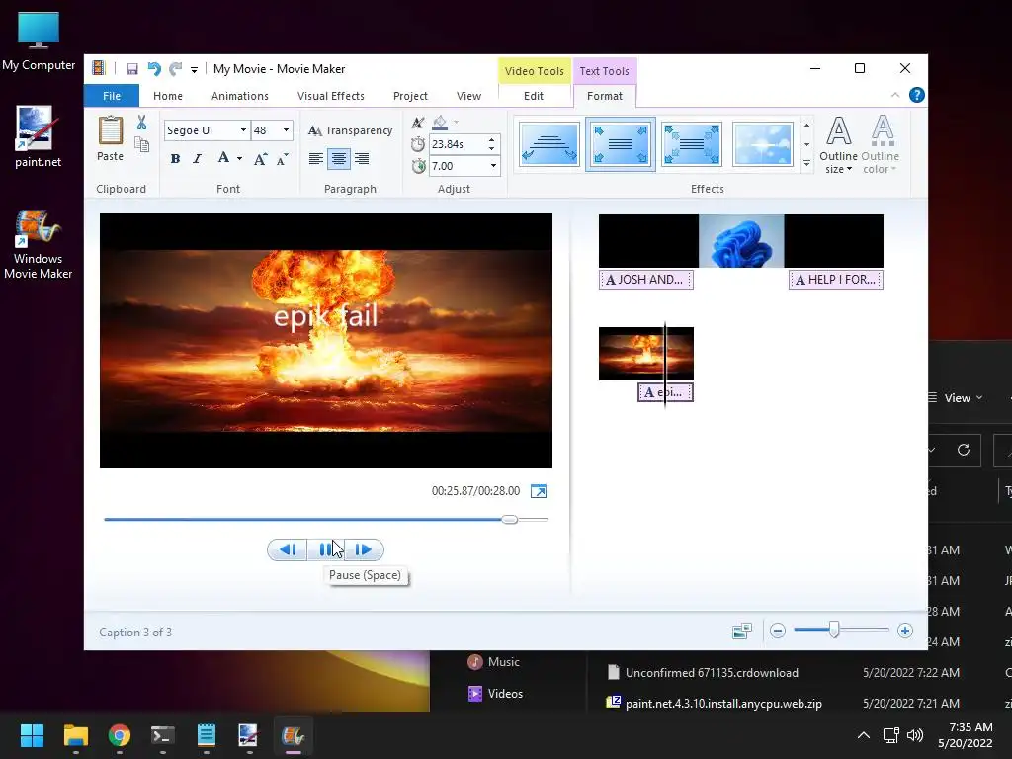
Task: Open the text duration 7.00 dropdown
Action: [x=494, y=166]
